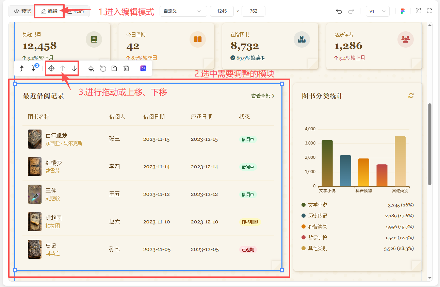
Task: Expand the V1 version dropdown
Action: tap(377, 11)
